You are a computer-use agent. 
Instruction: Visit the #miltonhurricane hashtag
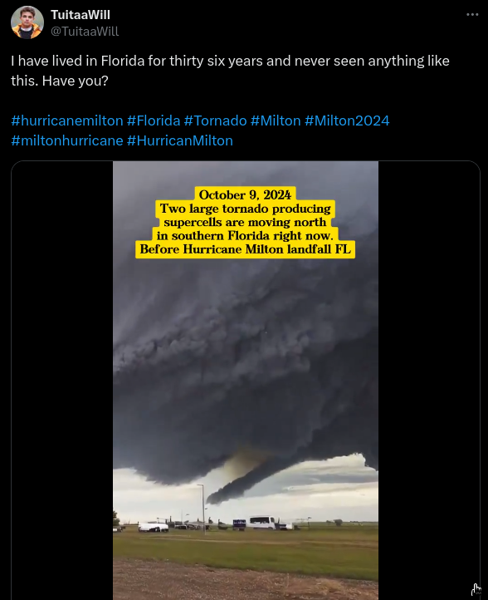click(x=67, y=140)
